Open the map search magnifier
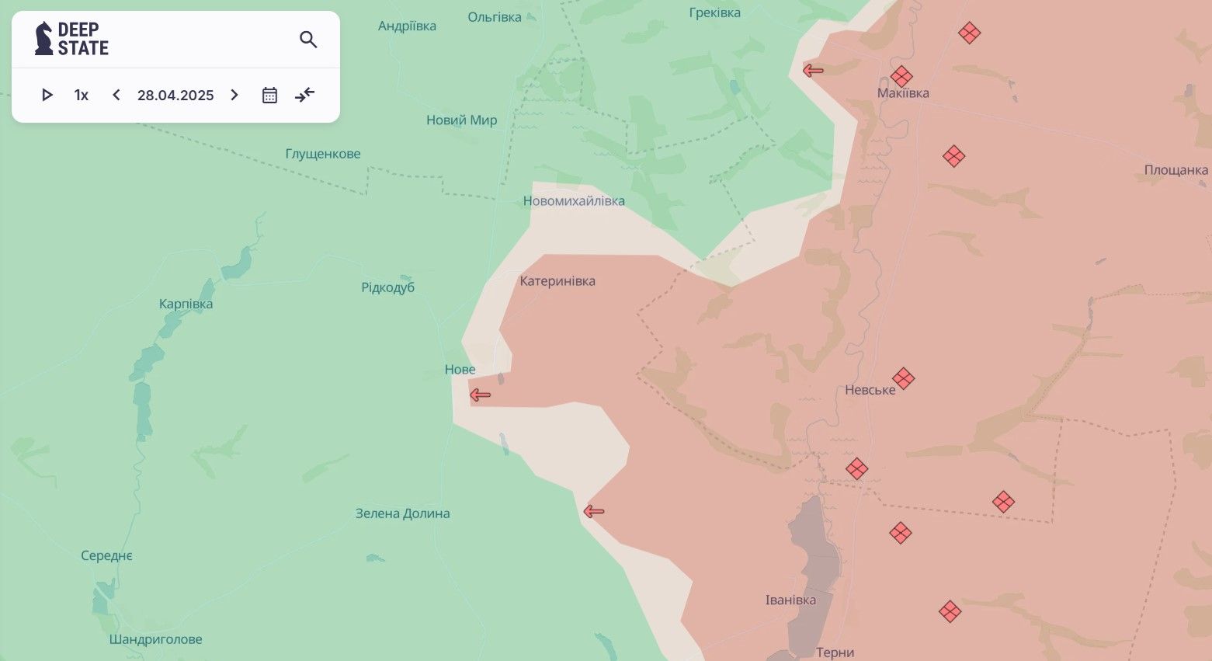Viewport: 1212px width, 661px height. point(308,40)
